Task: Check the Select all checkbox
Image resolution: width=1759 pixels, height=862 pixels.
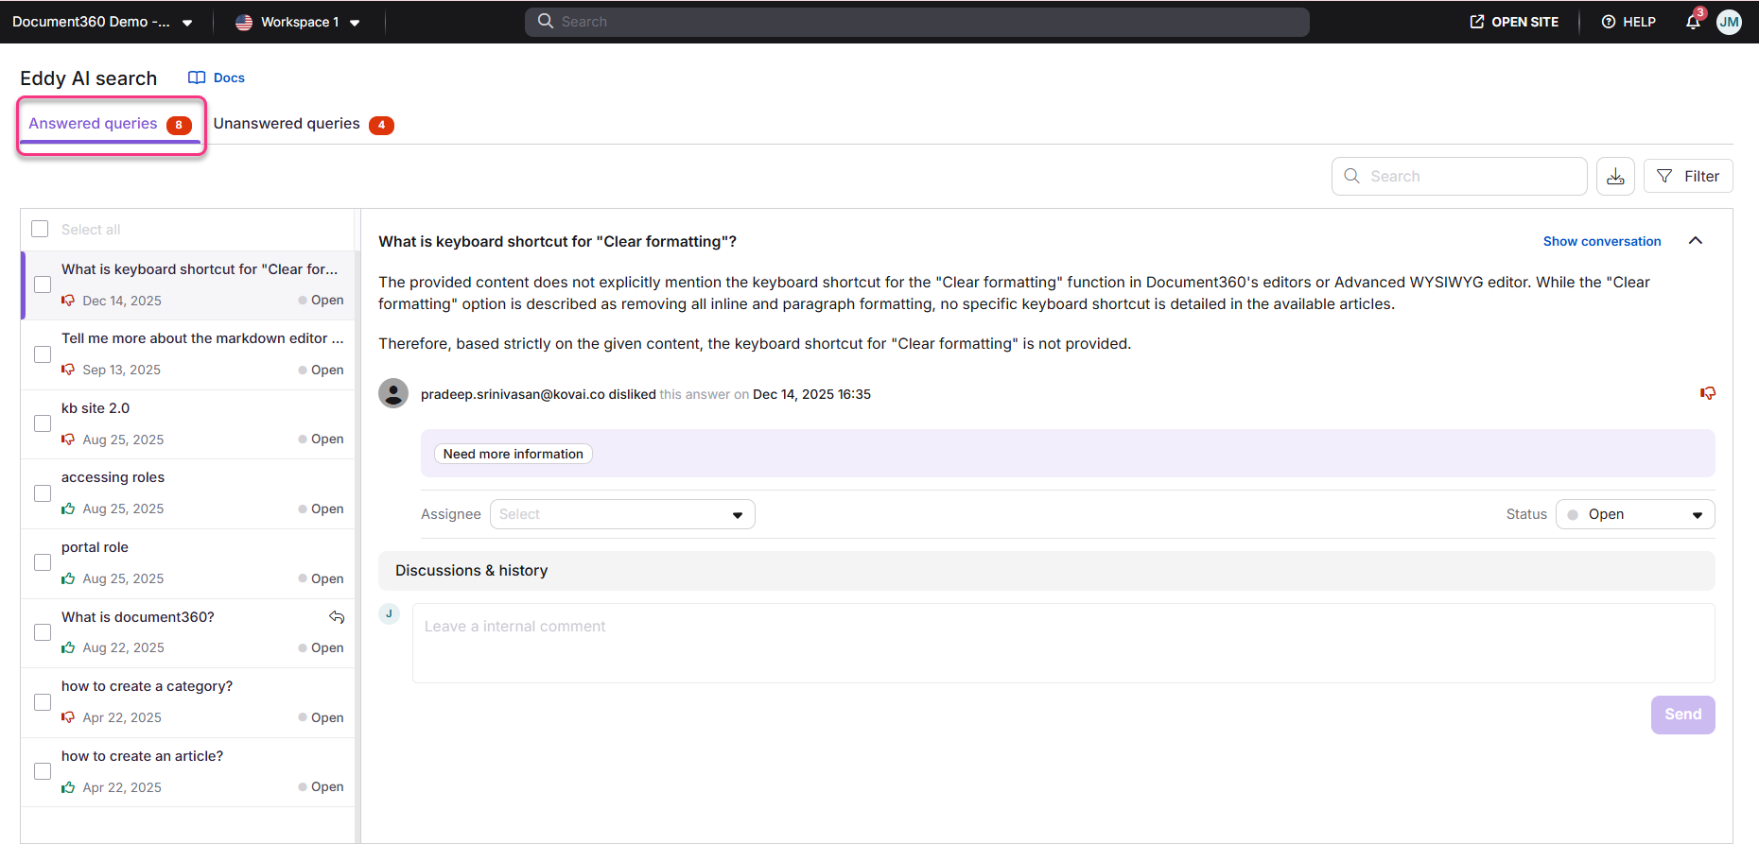Action: tap(40, 228)
